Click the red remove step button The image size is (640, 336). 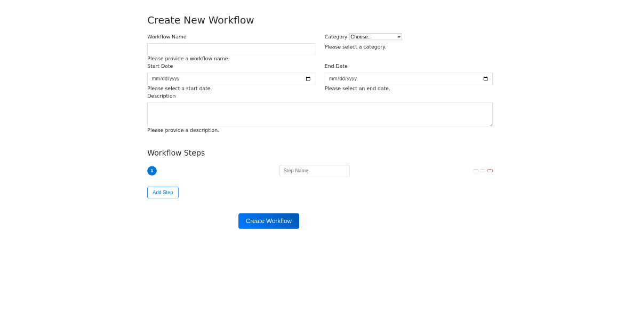pos(490,171)
